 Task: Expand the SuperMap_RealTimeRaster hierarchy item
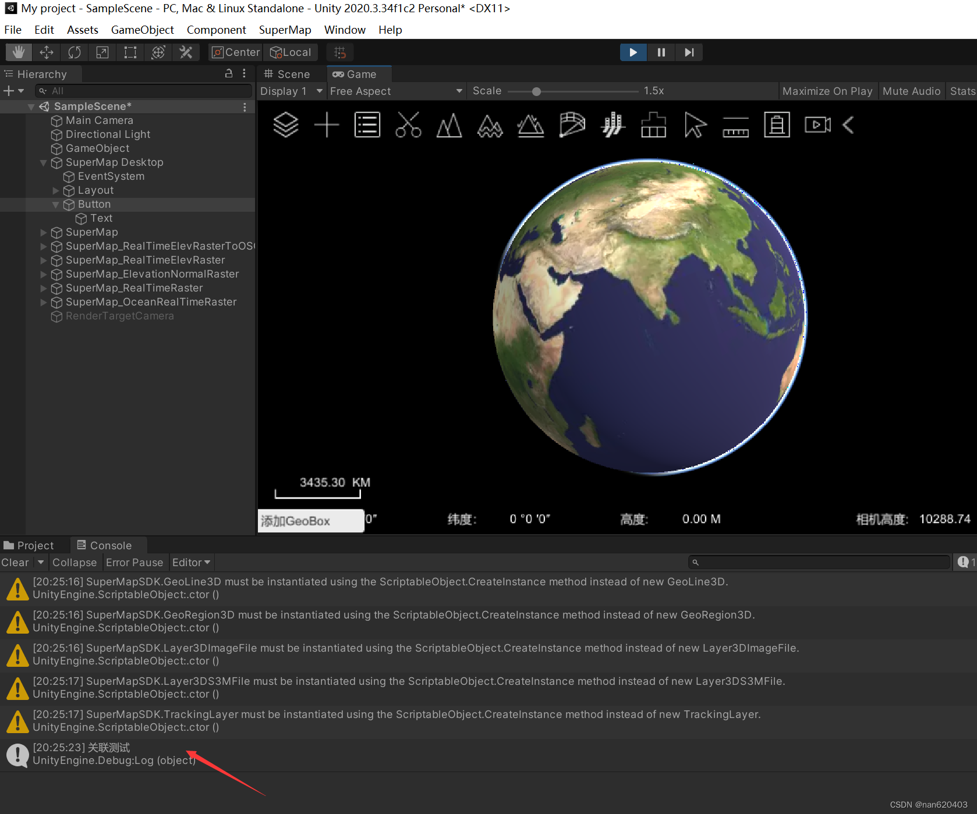(43, 288)
